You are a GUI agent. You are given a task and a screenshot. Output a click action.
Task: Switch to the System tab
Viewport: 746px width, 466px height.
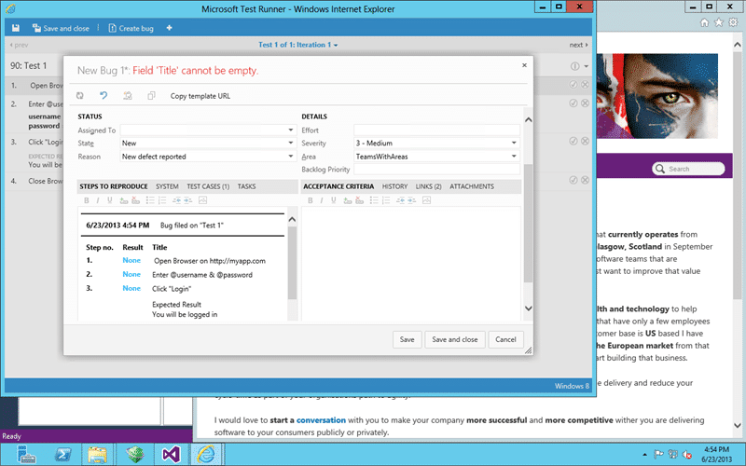click(167, 186)
